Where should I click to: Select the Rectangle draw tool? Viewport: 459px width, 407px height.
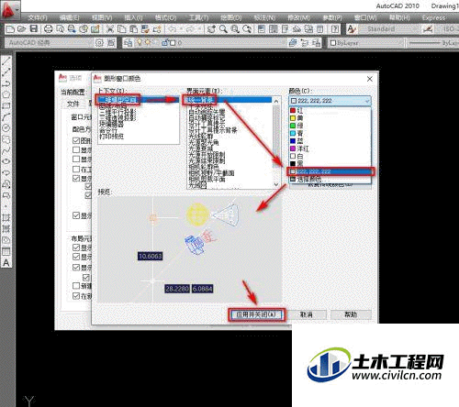[x=6, y=105]
